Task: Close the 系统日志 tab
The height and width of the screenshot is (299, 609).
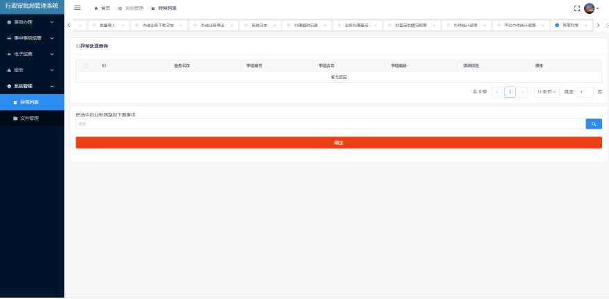Action: [275, 26]
